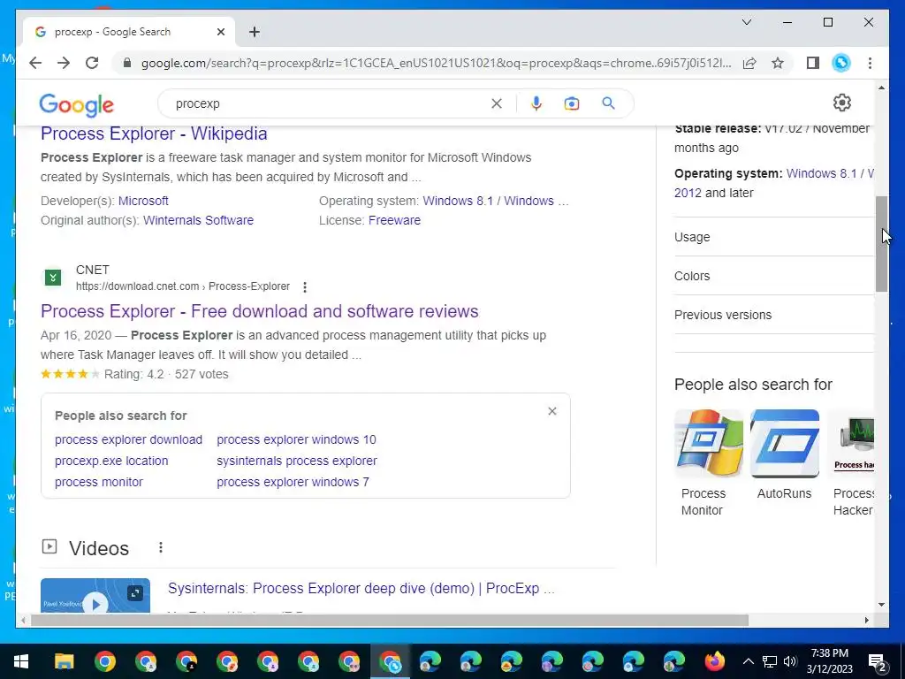Expand the Colors section
Screen dimensions: 905x679
(773, 276)
